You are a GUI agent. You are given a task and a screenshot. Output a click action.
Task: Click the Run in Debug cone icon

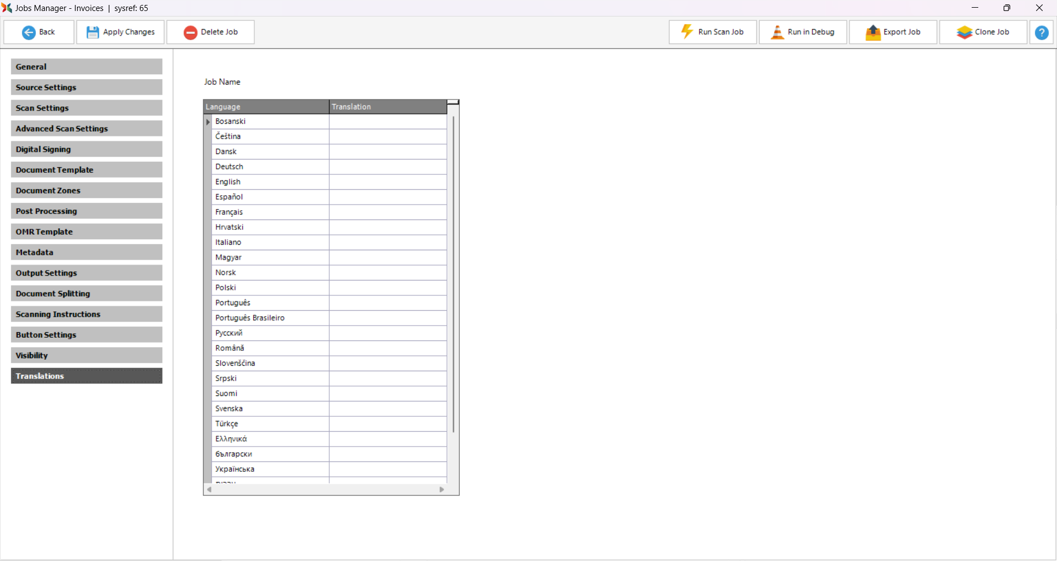coord(777,32)
